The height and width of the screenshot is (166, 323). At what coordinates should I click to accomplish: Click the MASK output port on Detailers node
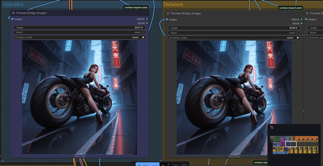[x=302, y=23]
